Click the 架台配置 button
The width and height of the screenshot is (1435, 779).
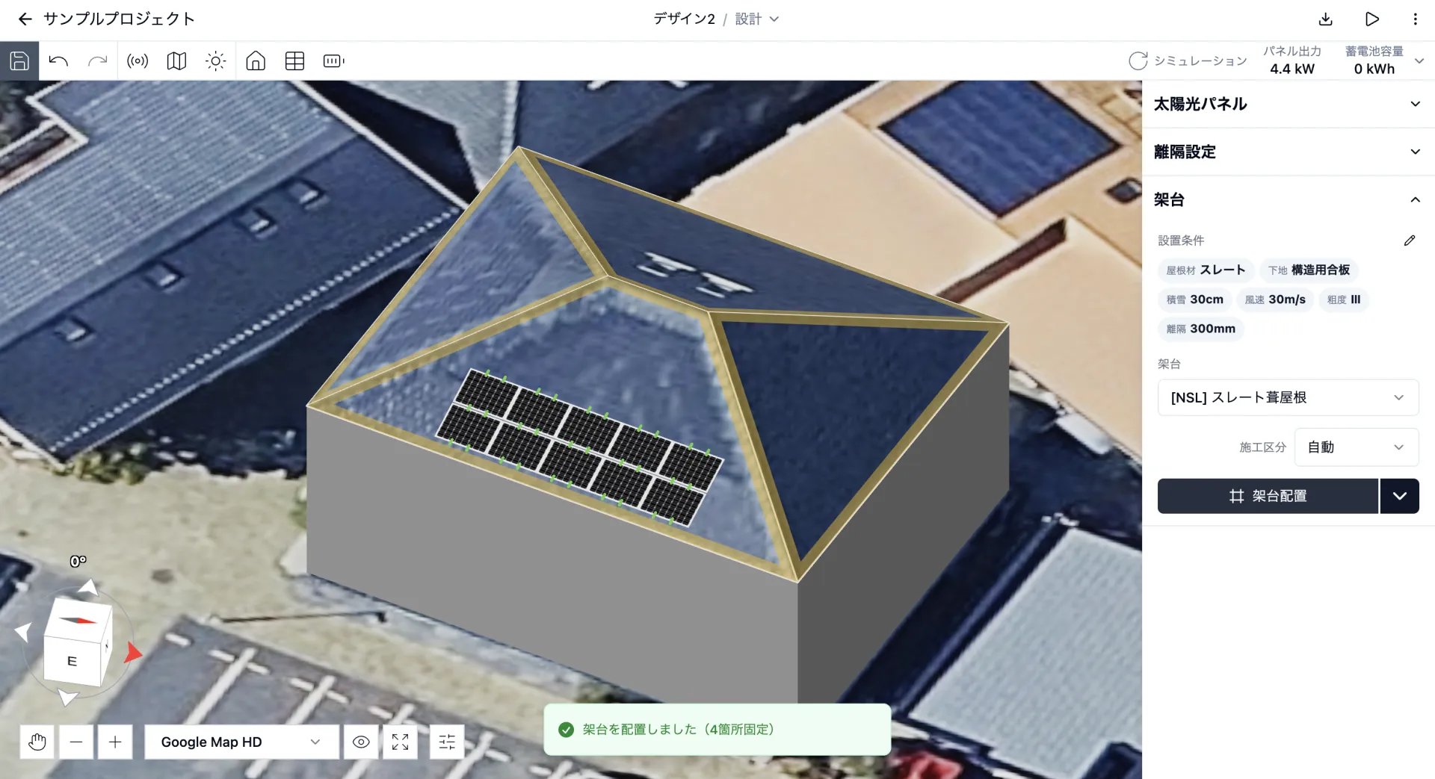[1268, 496]
